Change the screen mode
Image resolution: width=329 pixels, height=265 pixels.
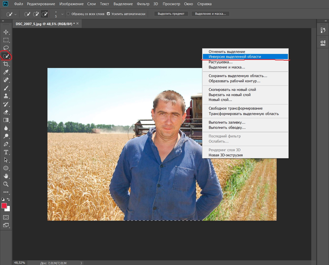pos(6,225)
